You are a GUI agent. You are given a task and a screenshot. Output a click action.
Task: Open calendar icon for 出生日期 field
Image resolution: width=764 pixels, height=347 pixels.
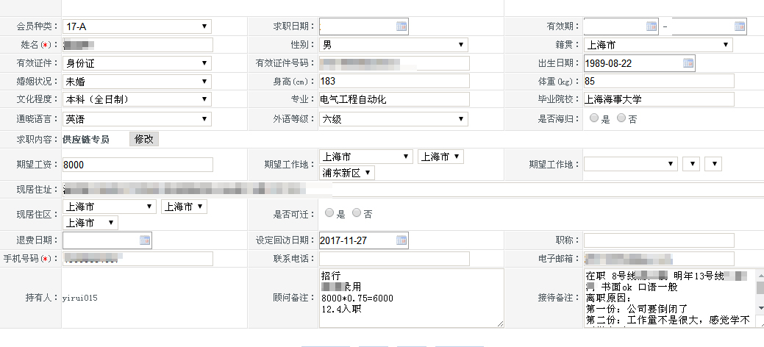tap(688, 63)
